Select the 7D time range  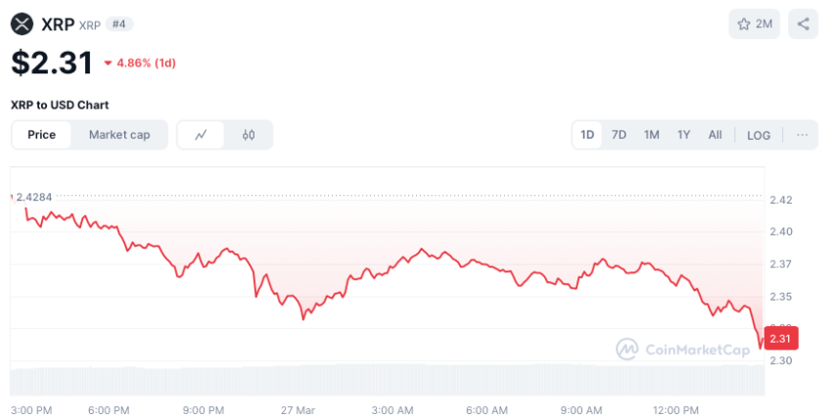pyautogui.click(x=619, y=135)
